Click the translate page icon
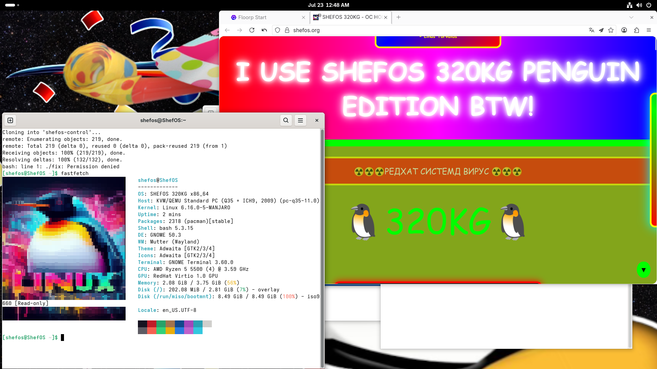Image resolution: width=657 pixels, height=369 pixels. coord(592,30)
